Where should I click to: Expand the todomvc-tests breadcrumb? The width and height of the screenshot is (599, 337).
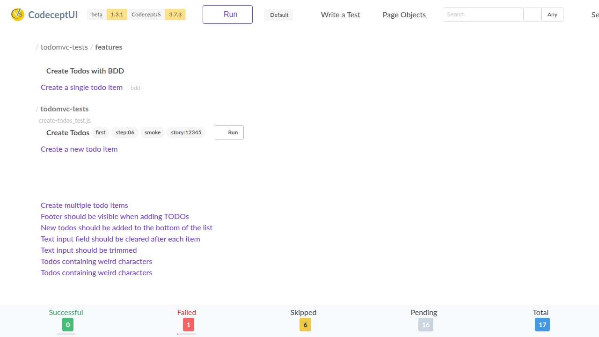tap(64, 47)
